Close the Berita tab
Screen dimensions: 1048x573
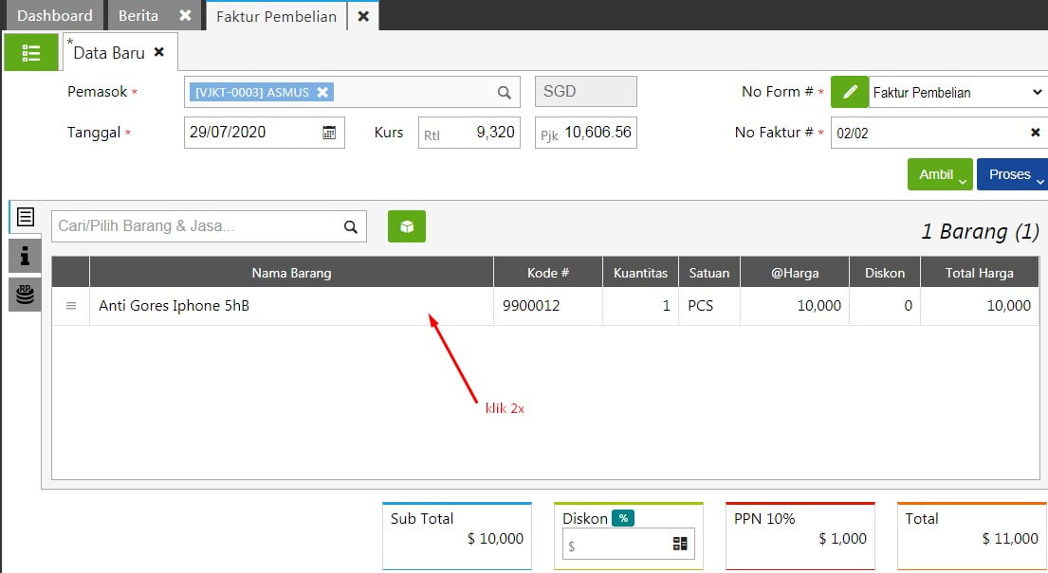coord(185,15)
